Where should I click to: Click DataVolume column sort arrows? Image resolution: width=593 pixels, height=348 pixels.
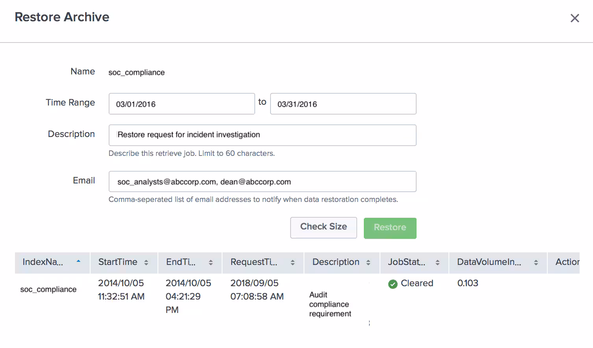pyautogui.click(x=536, y=263)
